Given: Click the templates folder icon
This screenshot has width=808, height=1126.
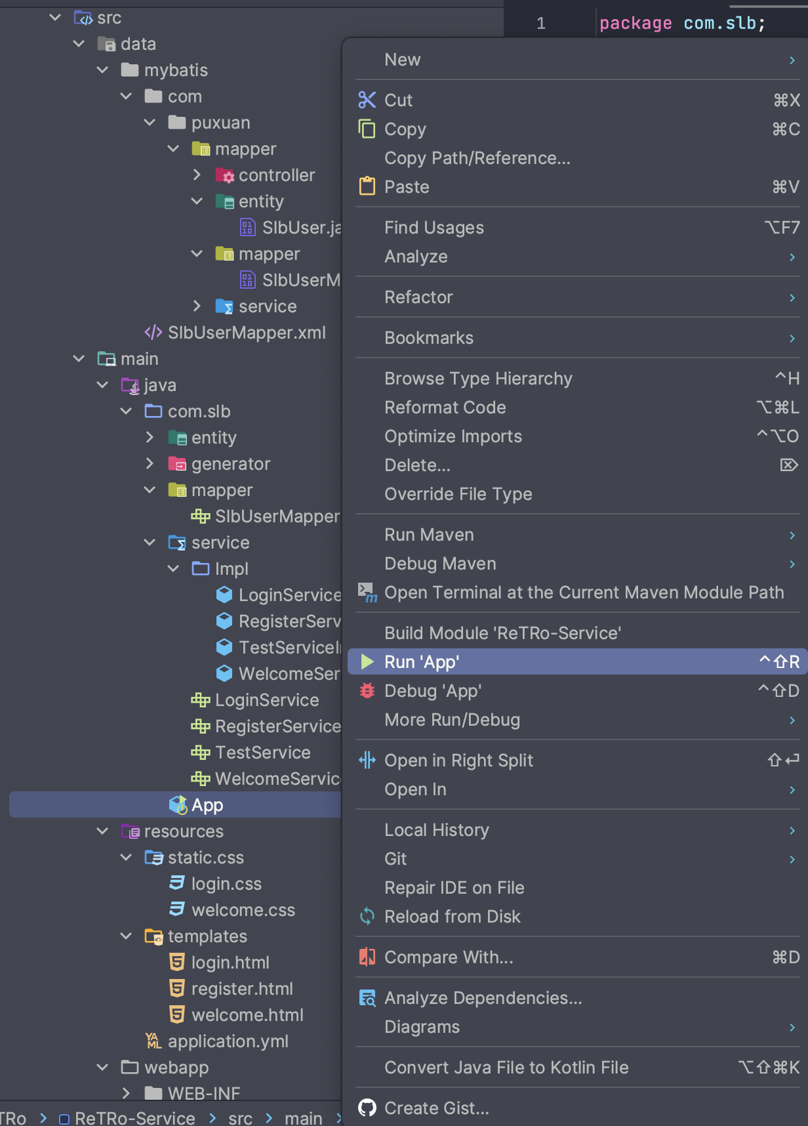Looking at the screenshot, I should pyautogui.click(x=153, y=936).
